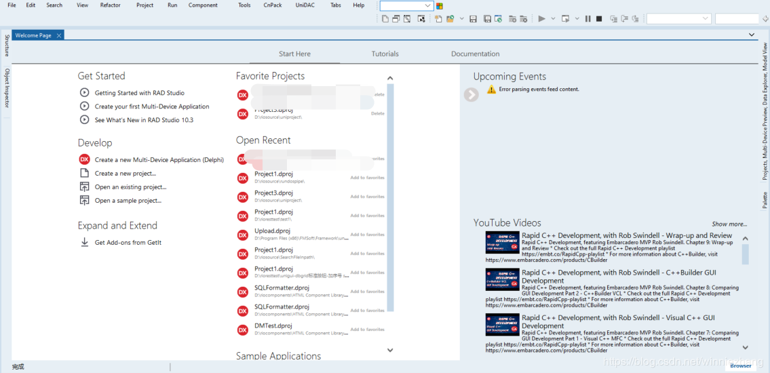Click up chevron above the project list scrollbar
The height and width of the screenshot is (373, 770).
pyautogui.click(x=390, y=78)
